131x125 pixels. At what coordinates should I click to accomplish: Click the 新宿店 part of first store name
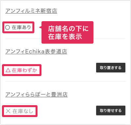[x=49, y=11]
